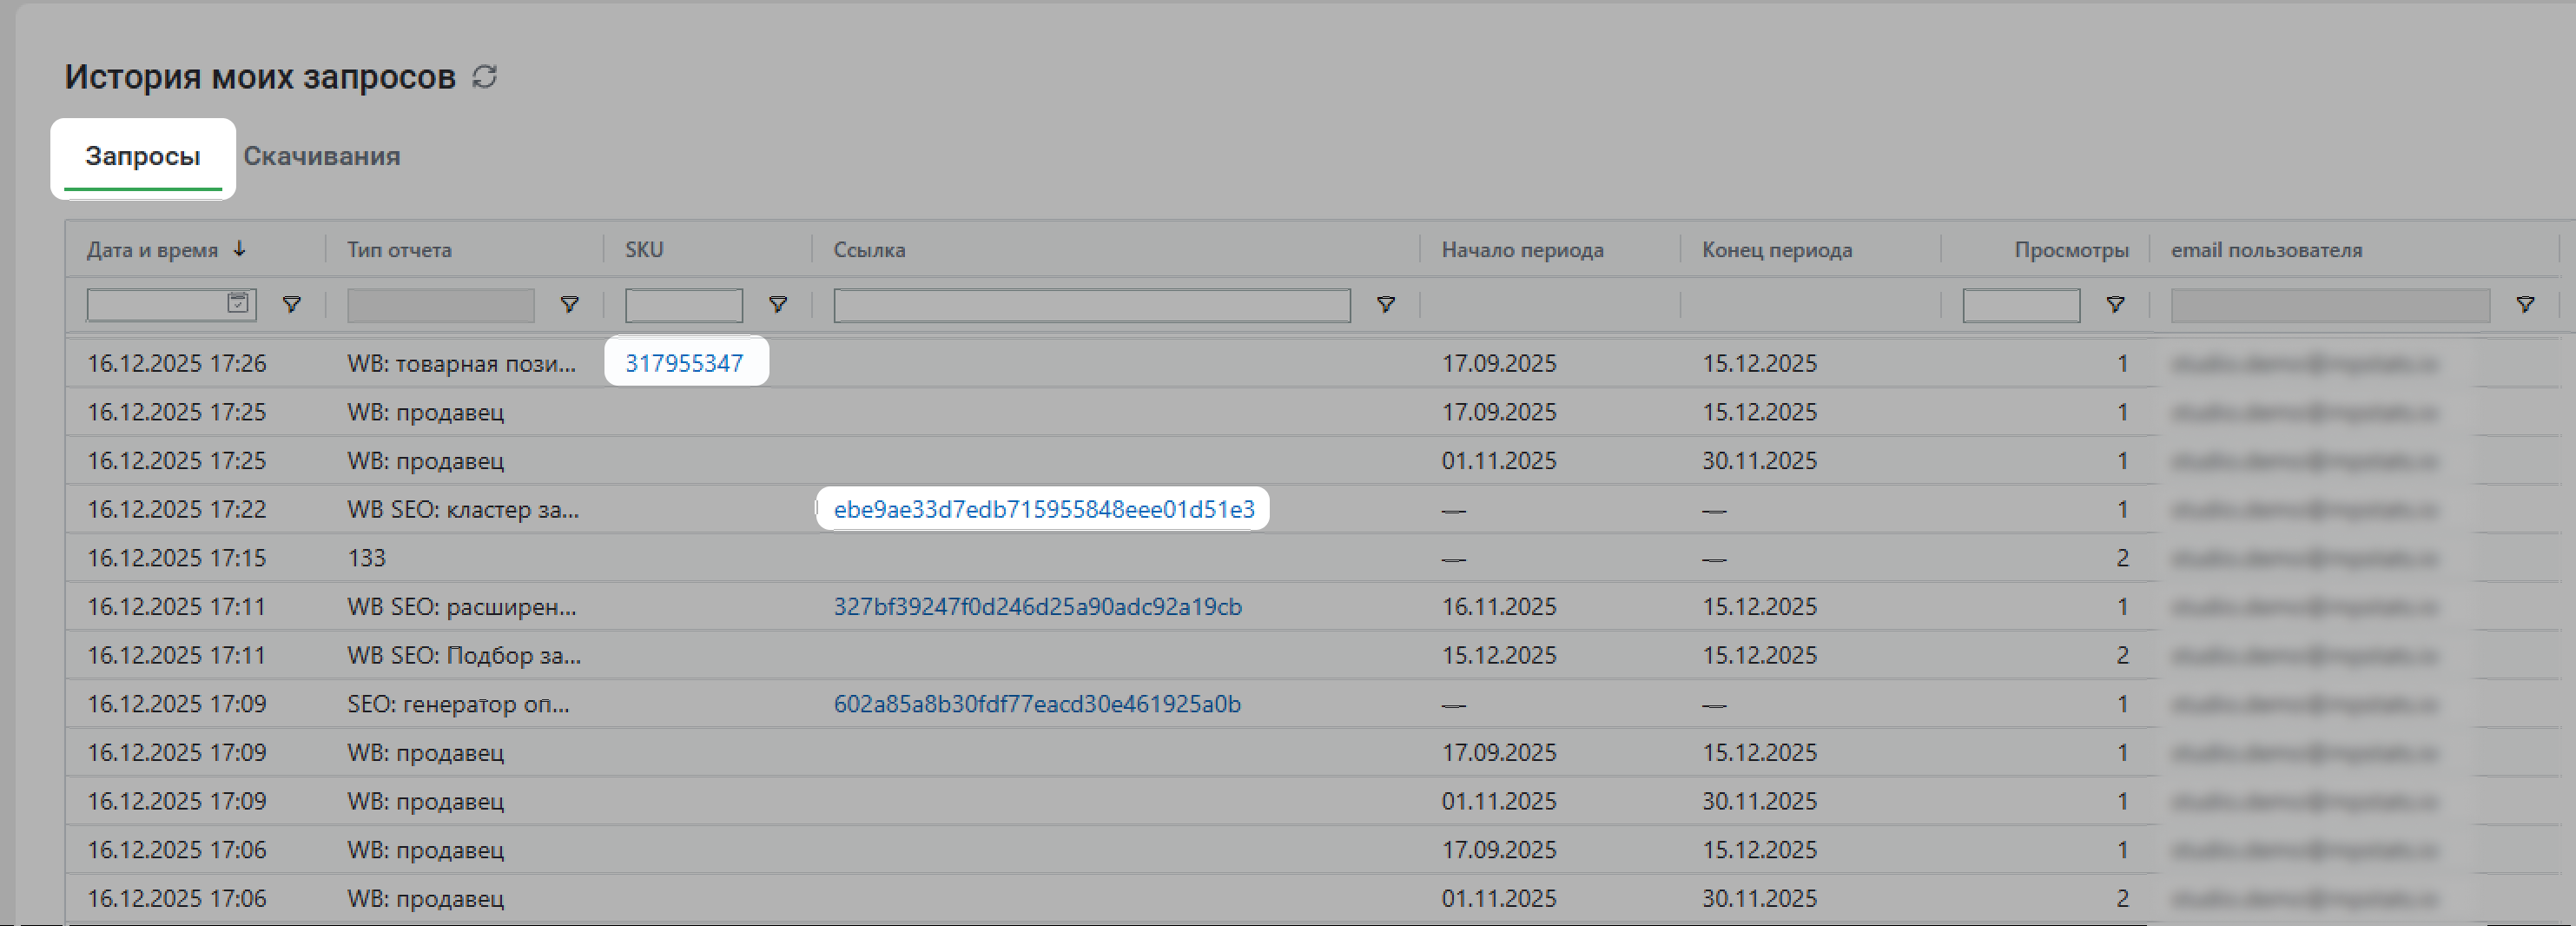2576x926 pixels.
Task: Open SKU link 317955347
Action: coord(684,363)
